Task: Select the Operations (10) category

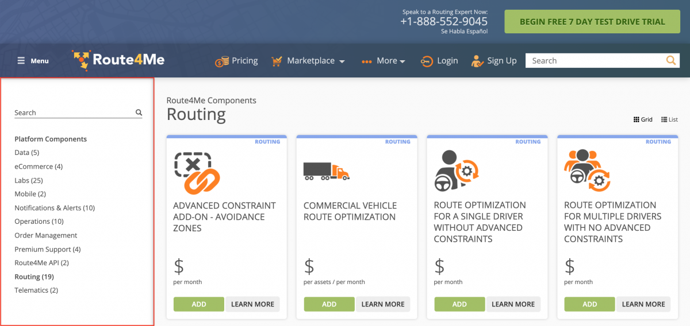Action: pos(39,222)
